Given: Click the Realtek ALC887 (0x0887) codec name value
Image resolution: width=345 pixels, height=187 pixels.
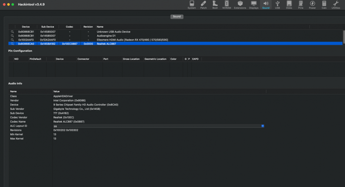Looking at the screenshot, I should pos(69,122).
